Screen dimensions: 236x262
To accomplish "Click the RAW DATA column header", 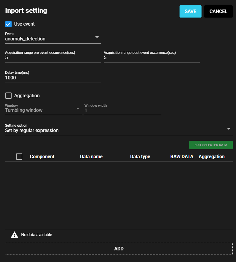I will pyautogui.click(x=182, y=156).
